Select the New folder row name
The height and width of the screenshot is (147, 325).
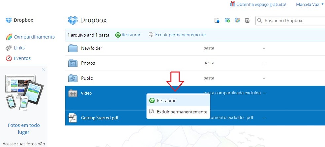point(91,48)
